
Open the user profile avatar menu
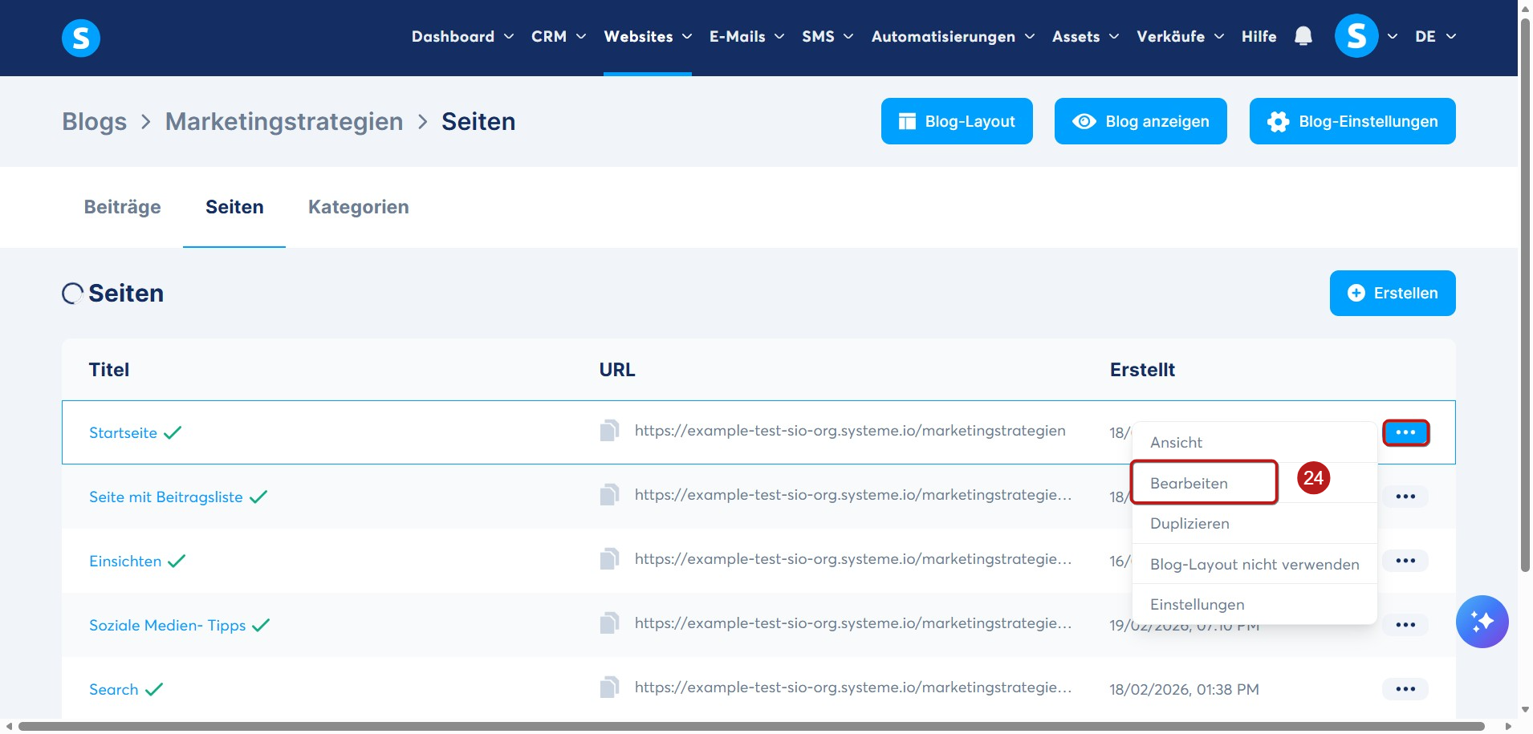(x=1356, y=36)
